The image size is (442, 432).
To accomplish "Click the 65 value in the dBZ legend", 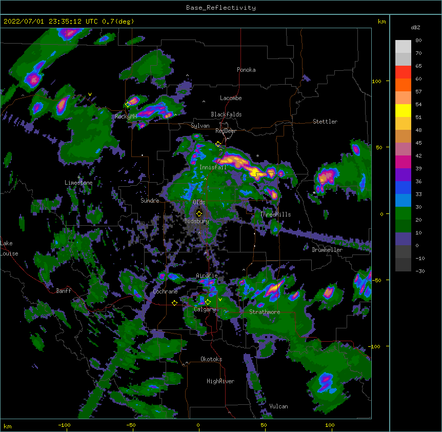I will pos(418,66).
